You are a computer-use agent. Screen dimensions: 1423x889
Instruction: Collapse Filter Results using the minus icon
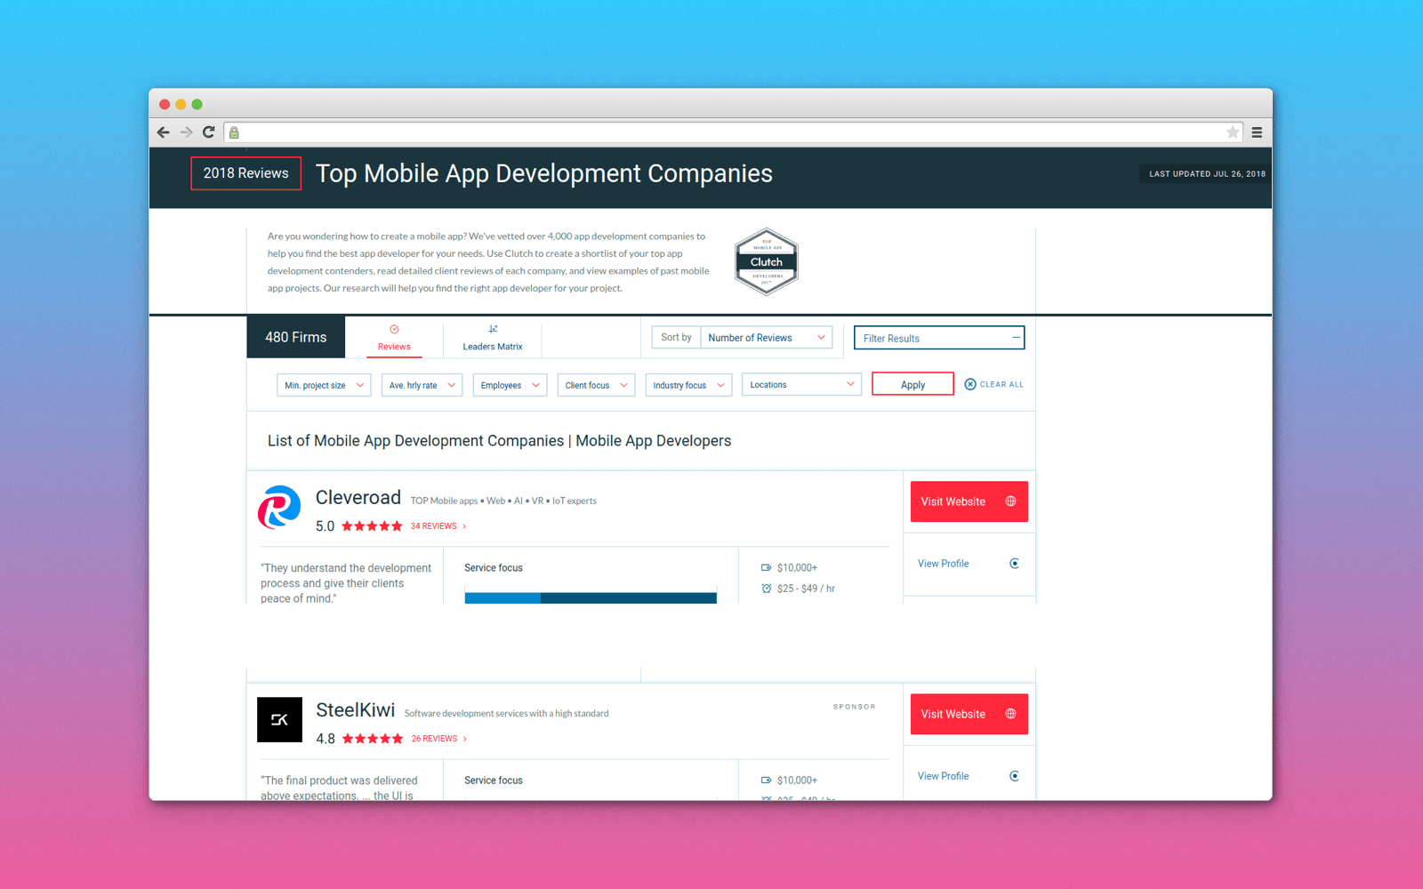(x=1016, y=338)
